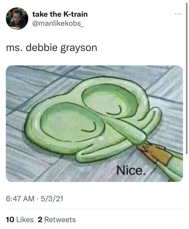Click the word Likes
This screenshot has height=229, width=189.
[25, 220]
